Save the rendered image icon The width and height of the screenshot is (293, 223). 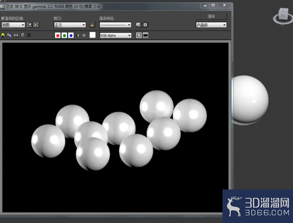coord(3,35)
